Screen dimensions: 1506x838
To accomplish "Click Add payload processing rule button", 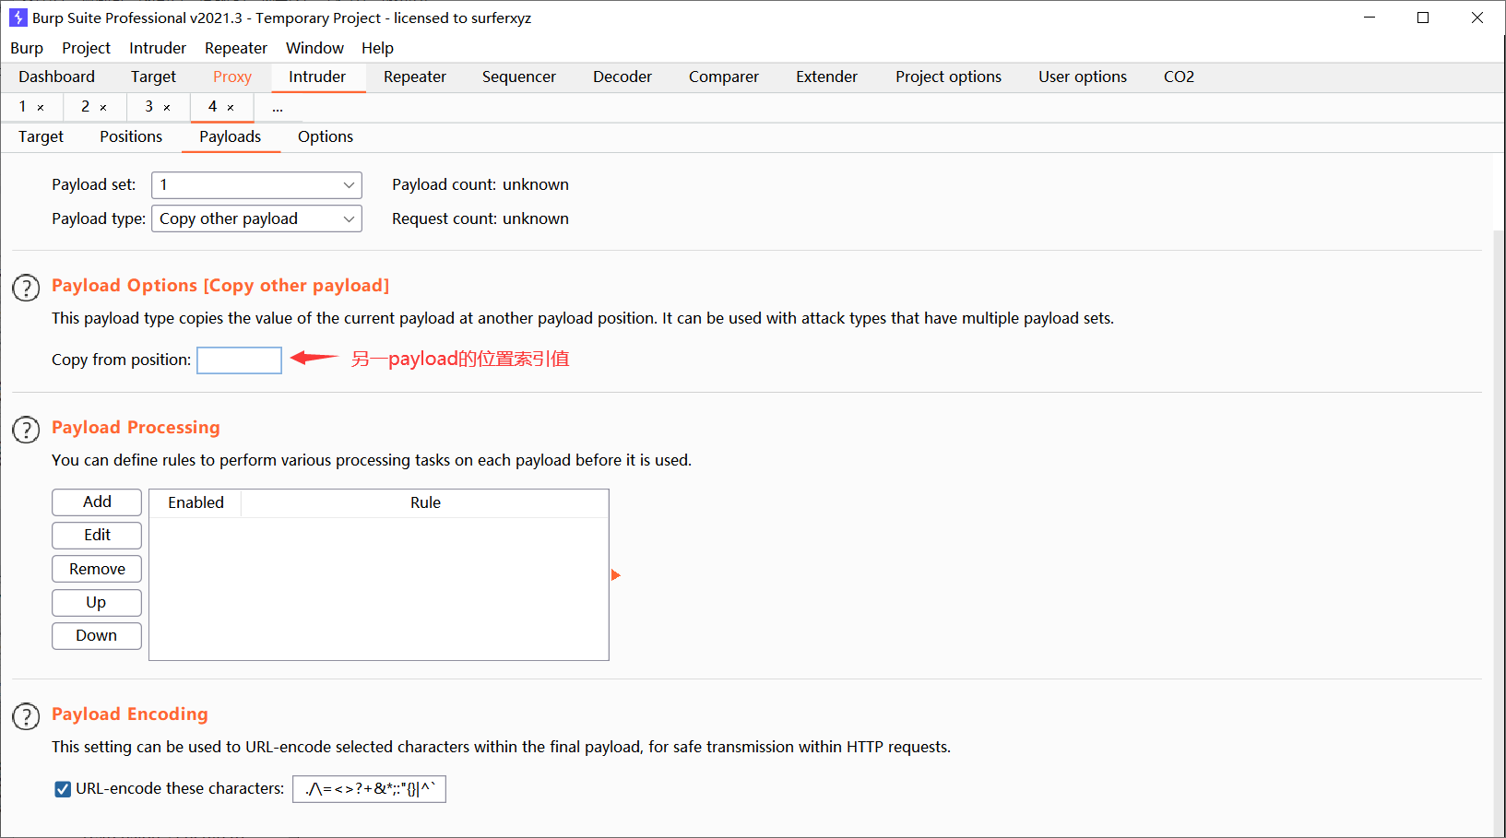I will [97, 502].
